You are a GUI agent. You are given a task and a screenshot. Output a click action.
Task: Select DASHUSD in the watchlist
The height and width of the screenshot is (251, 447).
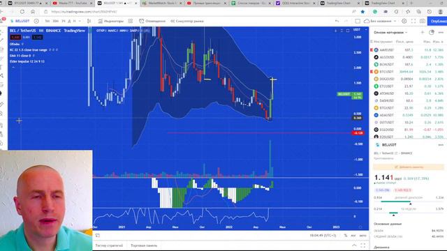(x=408, y=100)
